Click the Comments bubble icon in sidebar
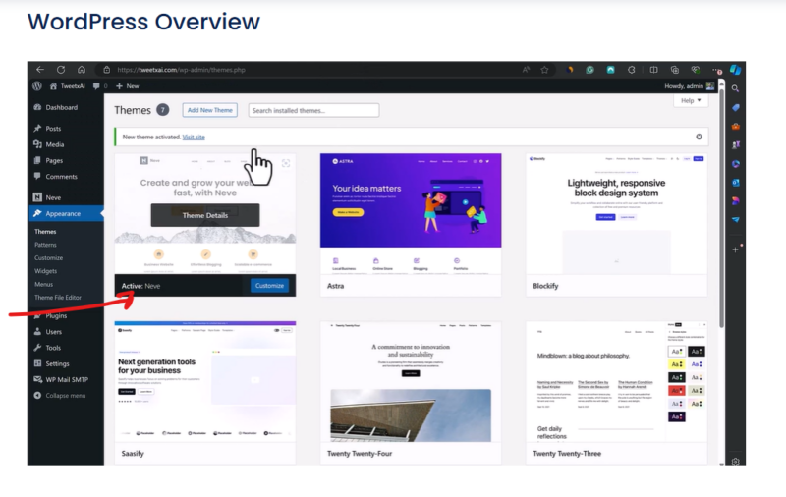 tap(37, 177)
